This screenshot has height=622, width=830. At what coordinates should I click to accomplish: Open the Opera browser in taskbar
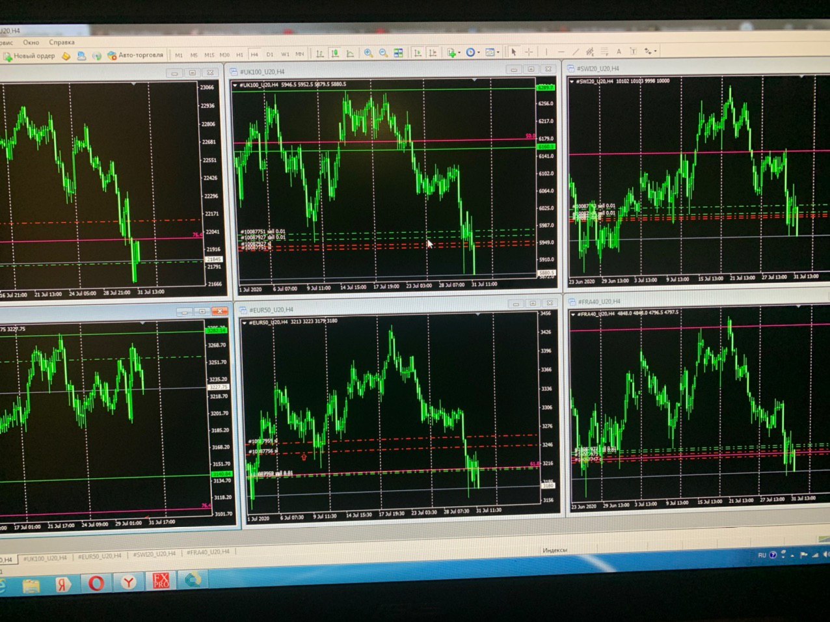pos(96,582)
